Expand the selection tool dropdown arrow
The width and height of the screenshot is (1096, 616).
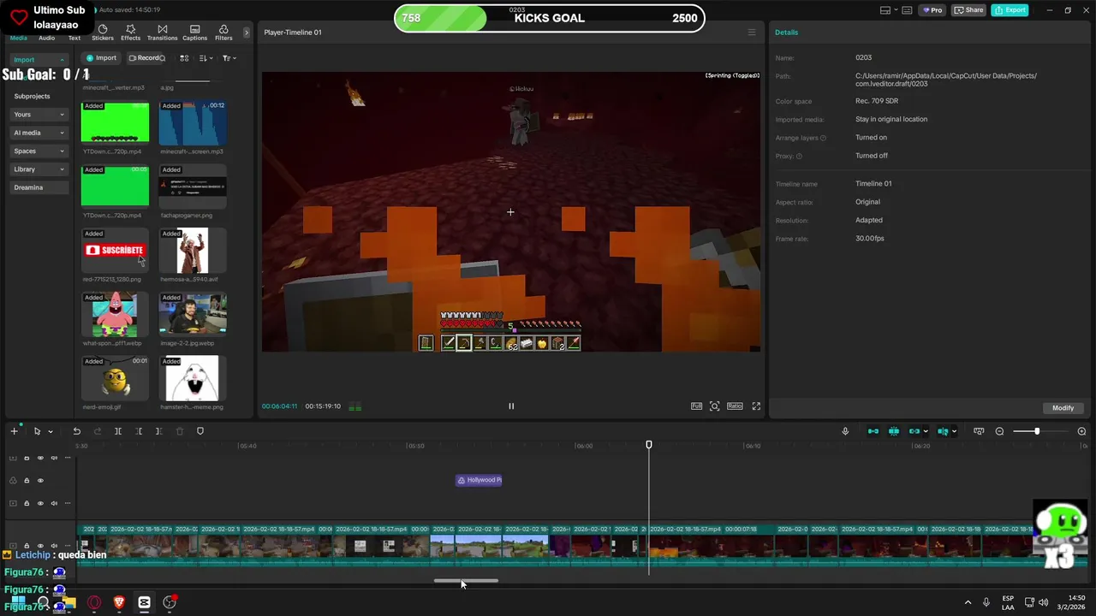click(51, 432)
